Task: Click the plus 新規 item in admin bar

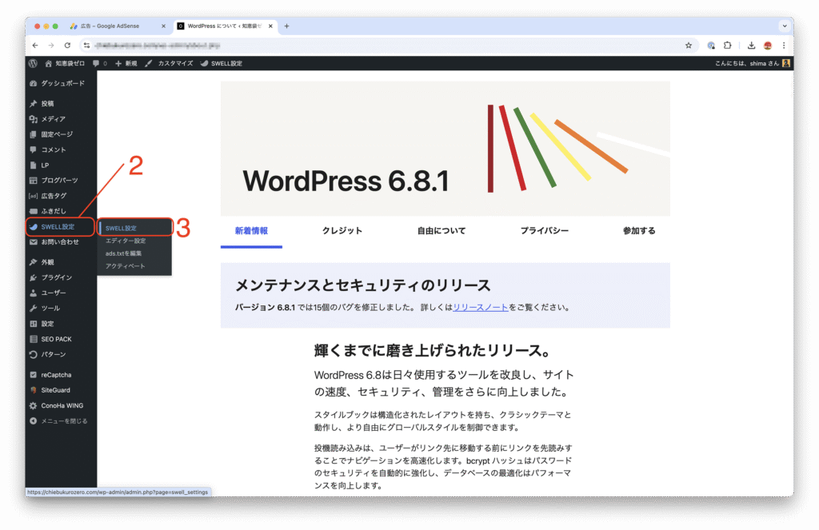Action: pos(126,63)
